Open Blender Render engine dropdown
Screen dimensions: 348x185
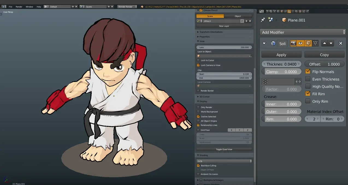click(x=127, y=7)
